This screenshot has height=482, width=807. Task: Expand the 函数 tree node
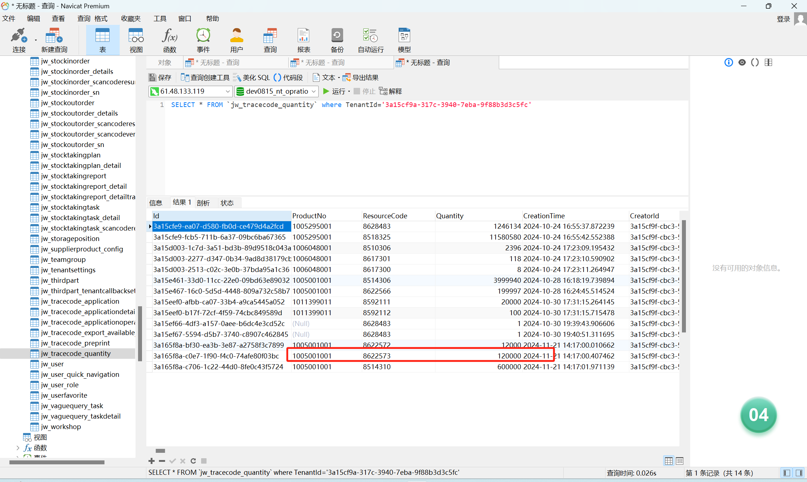pos(18,447)
